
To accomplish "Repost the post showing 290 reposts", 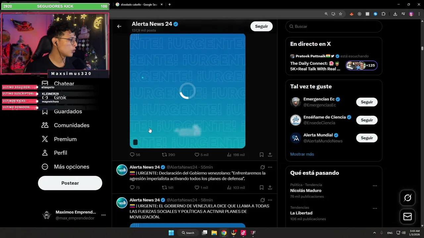I will (168, 155).
